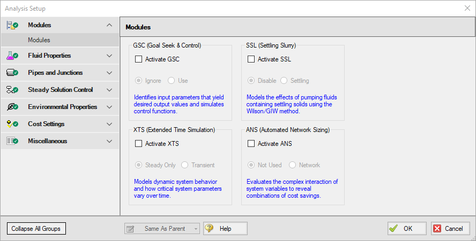This screenshot has width=476, height=241.
Task: Confirm with the OK button
Action: click(x=407, y=229)
